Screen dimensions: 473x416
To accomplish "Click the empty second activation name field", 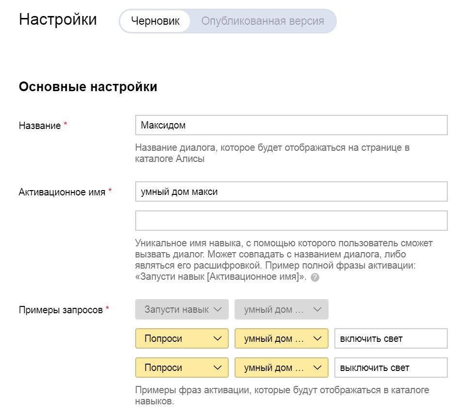I will click(x=291, y=221).
